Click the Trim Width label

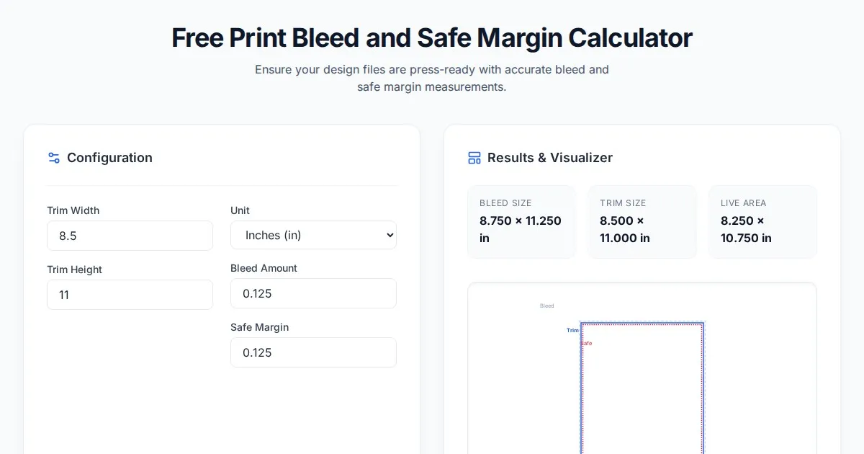coord(73,210)
